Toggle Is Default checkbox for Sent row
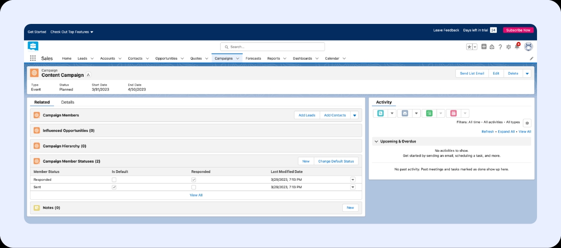The width and height of the screenshot is (561, 248). [x=114, y=187]
